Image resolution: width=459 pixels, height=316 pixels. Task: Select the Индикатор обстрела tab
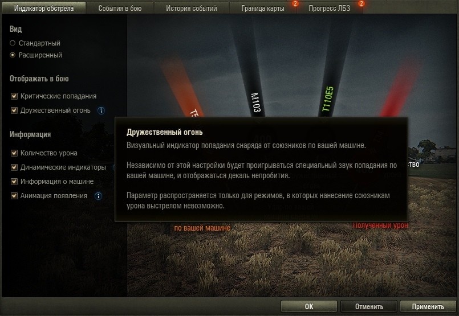click(x=44, y=8)
